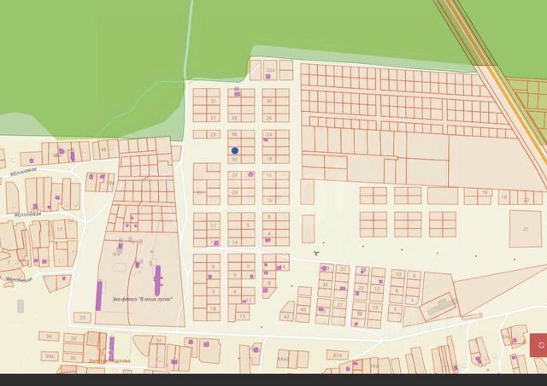Select the parcel numbered 48

tap(103, 149)
